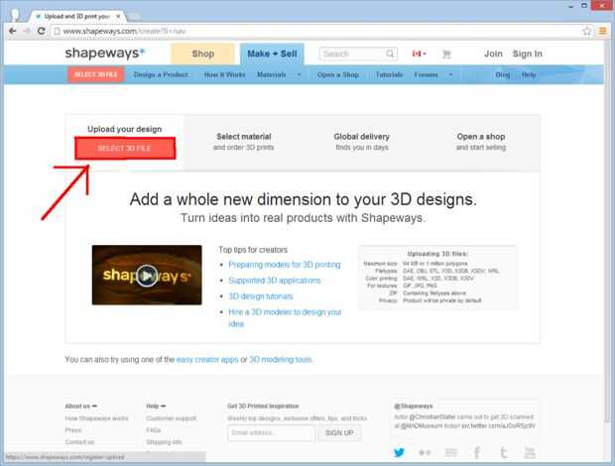The width and height of the screenshot is (615, 466).
Task: Open the Blog link in navbar
Action: pos(503,74)
